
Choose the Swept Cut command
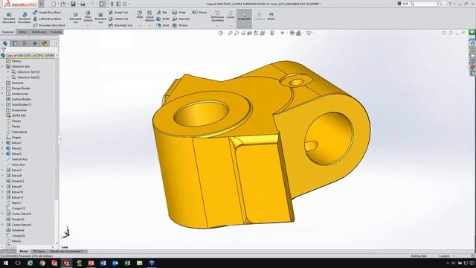118,13
